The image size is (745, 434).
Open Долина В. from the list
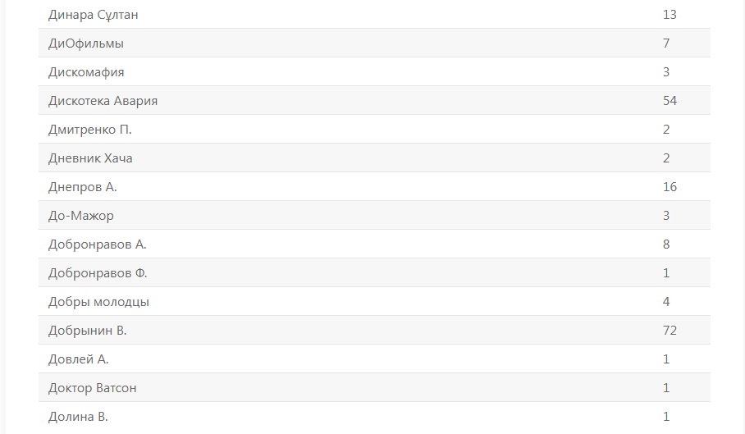pos(78,417)
